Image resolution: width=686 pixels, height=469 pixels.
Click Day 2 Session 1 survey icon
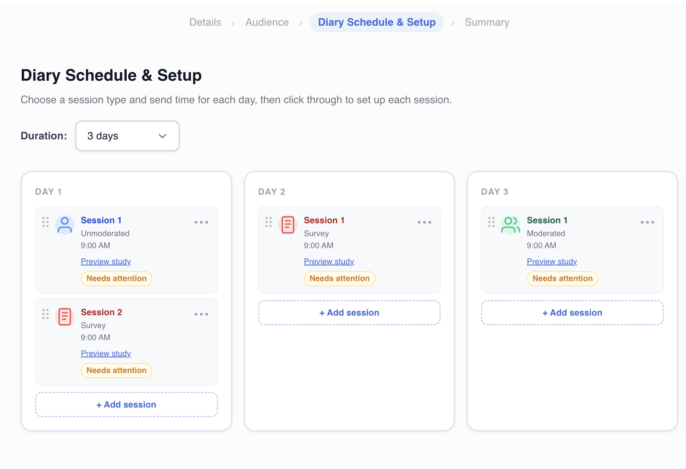click(288, 225)
